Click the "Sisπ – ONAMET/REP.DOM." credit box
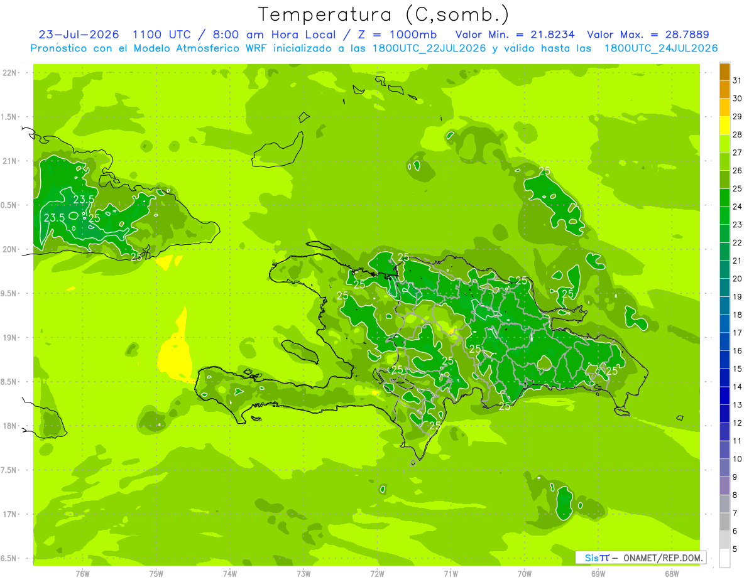Screen dimensions: 754x582 641,558
